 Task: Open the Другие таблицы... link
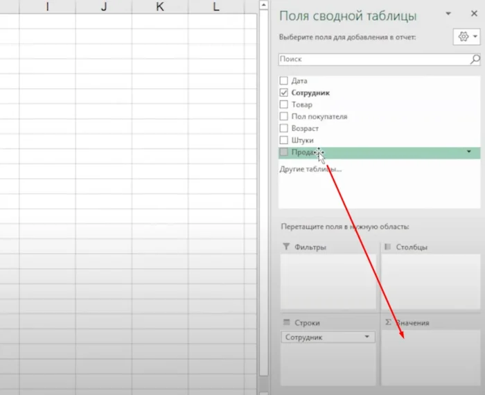310,169
